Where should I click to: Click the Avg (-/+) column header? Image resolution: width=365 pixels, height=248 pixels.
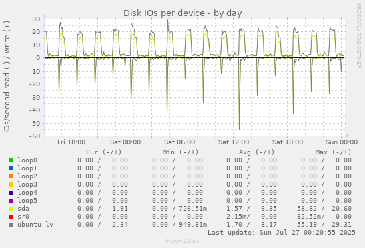point(256,152)
